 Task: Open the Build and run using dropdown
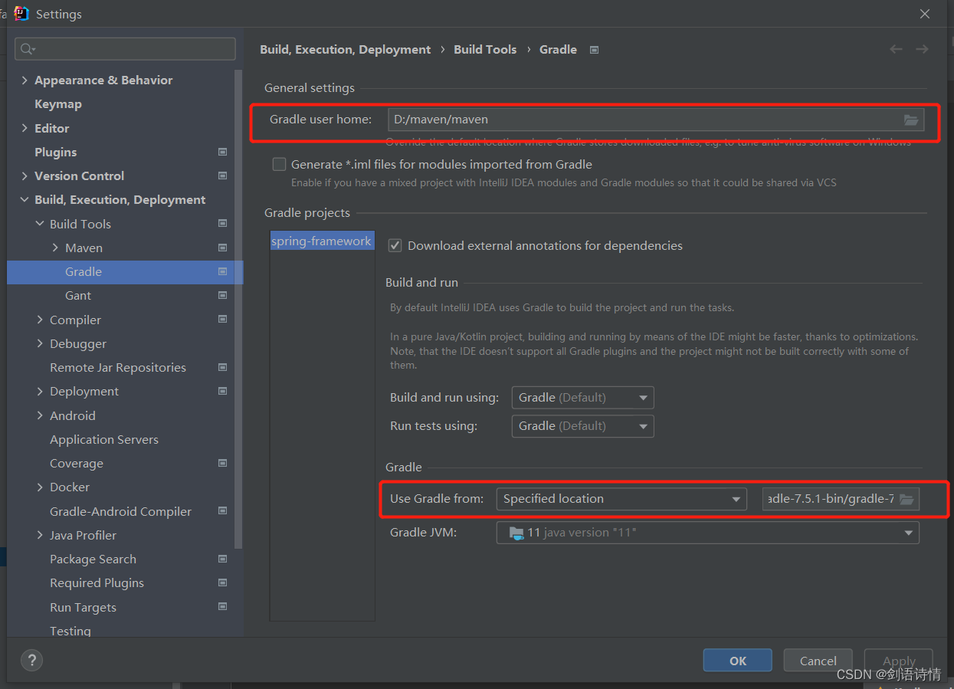point(582,398)
